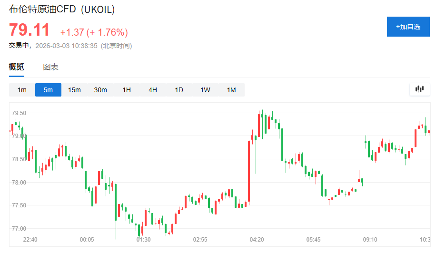436x253 pixels.
Task: Select the 1H timeframe
Action: 127,90
